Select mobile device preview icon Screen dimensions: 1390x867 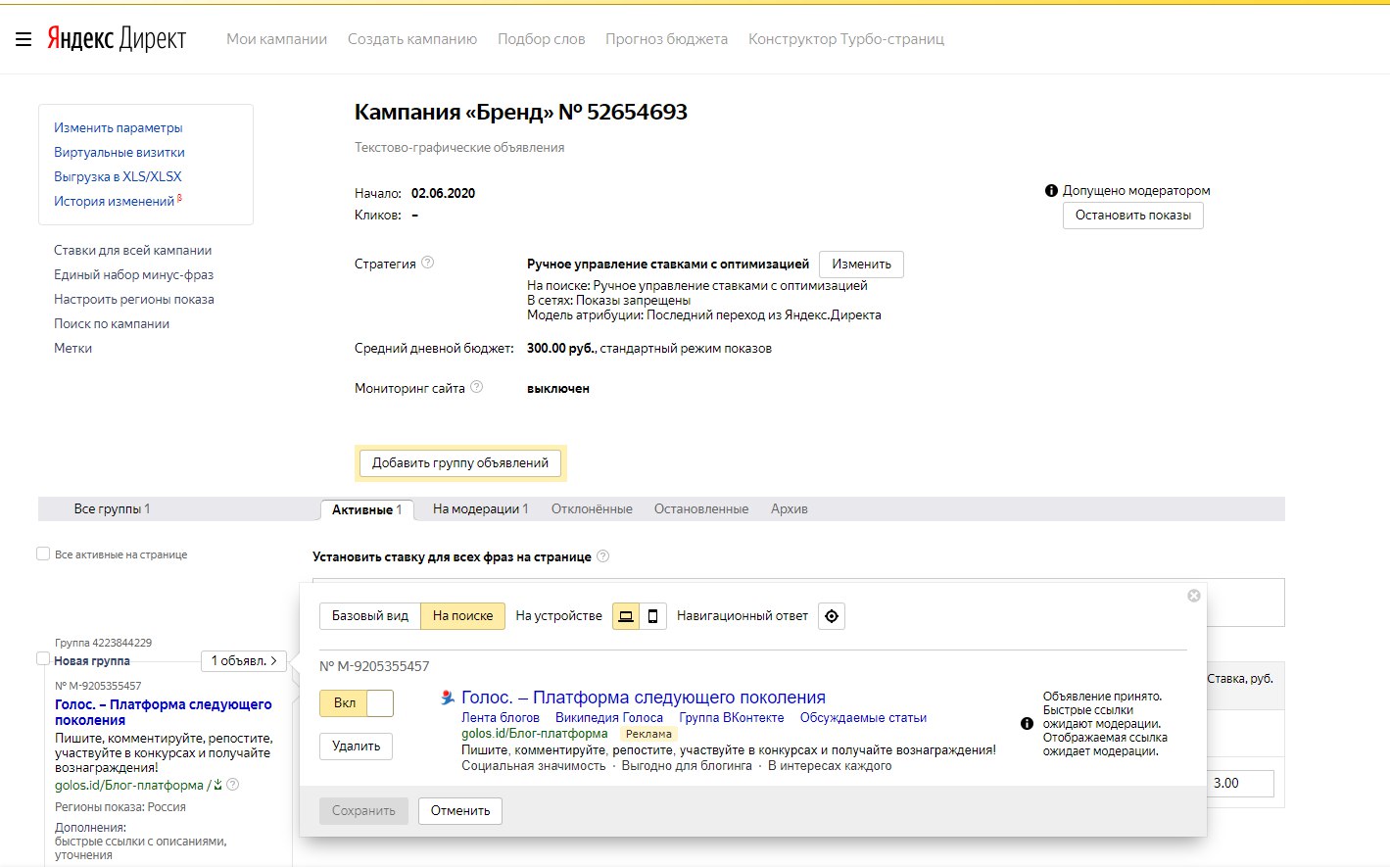click(652, 616)
